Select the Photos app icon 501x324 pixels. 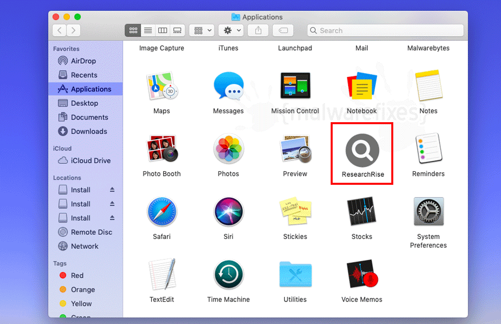click(x=228, y=149)
